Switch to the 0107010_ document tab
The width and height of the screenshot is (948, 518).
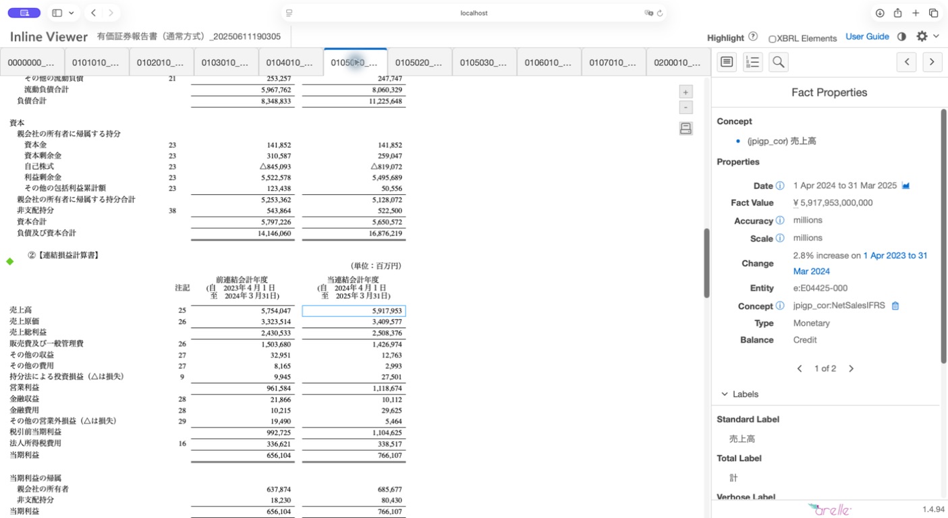click(x=614, y=62)
